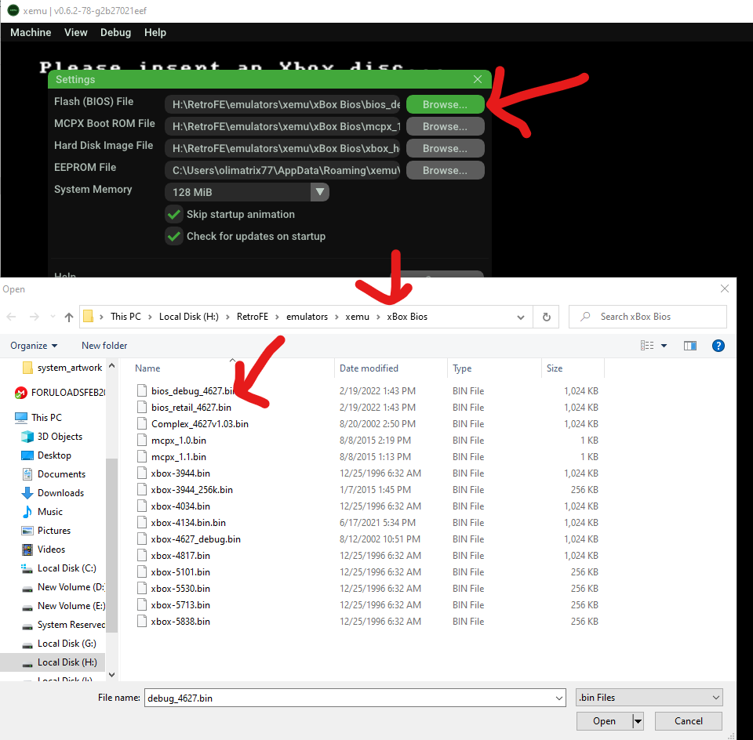
Task: Go forward in Open dialog navigation
Action: 34,317
